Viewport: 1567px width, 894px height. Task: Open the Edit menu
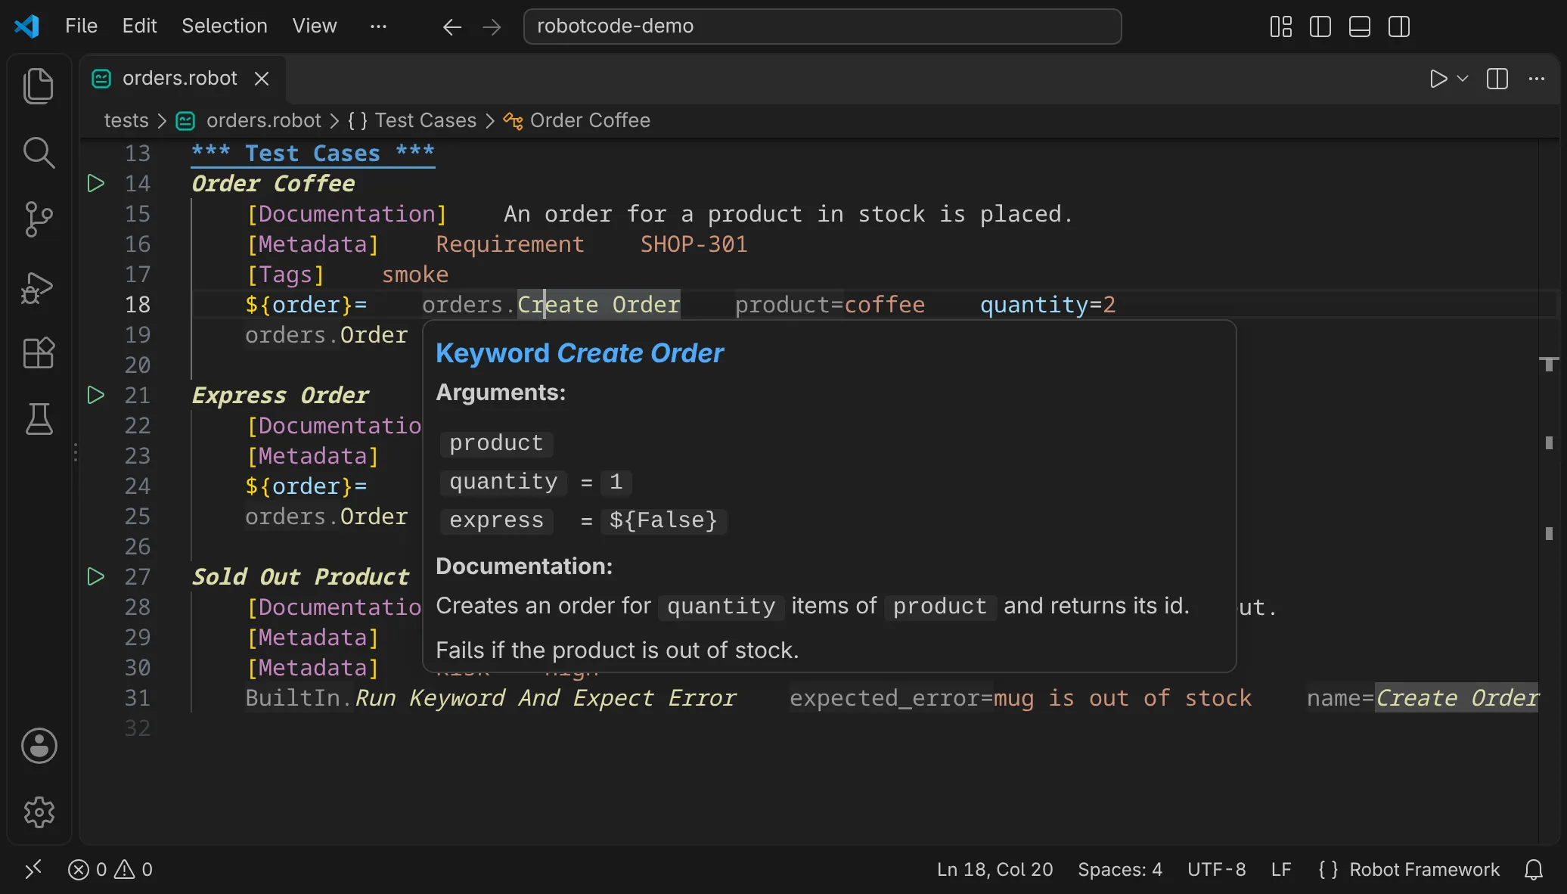pyautogui.click(x=139, y=26)
